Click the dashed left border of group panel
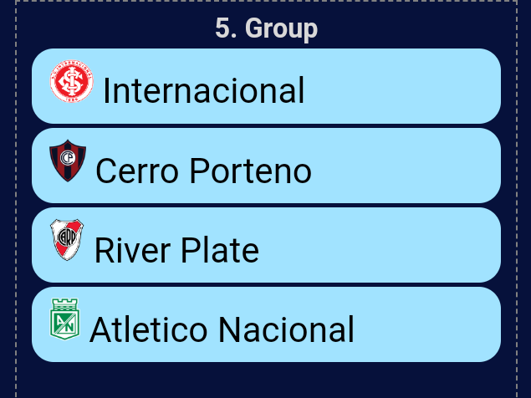 point(16,200)
